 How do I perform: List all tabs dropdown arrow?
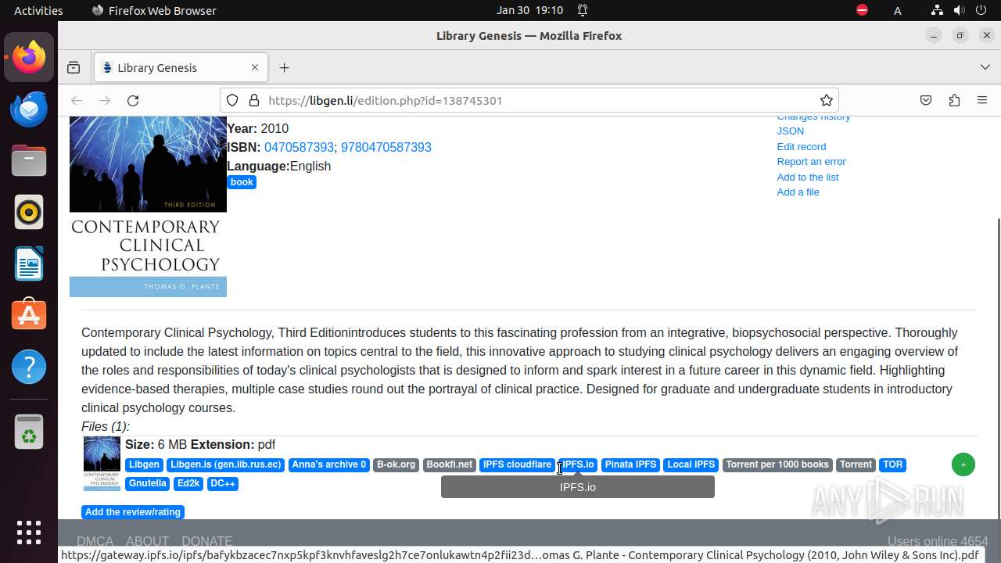tap(985, 67)
